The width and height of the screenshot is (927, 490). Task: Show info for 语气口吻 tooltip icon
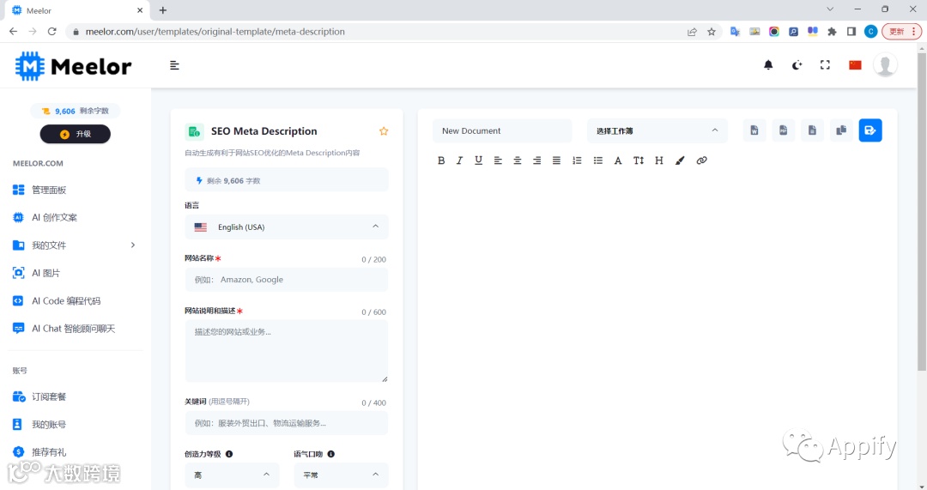[331, 454]
